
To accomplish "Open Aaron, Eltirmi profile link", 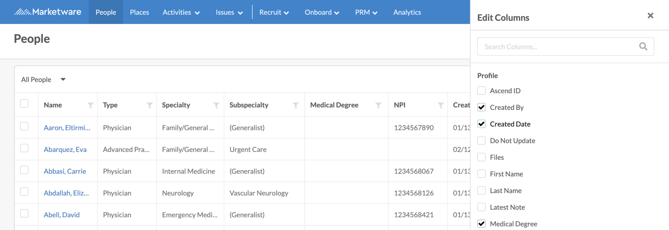I will pos(67,128).
